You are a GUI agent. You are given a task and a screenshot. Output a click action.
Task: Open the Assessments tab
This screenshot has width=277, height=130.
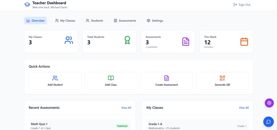tap(125, 21)
